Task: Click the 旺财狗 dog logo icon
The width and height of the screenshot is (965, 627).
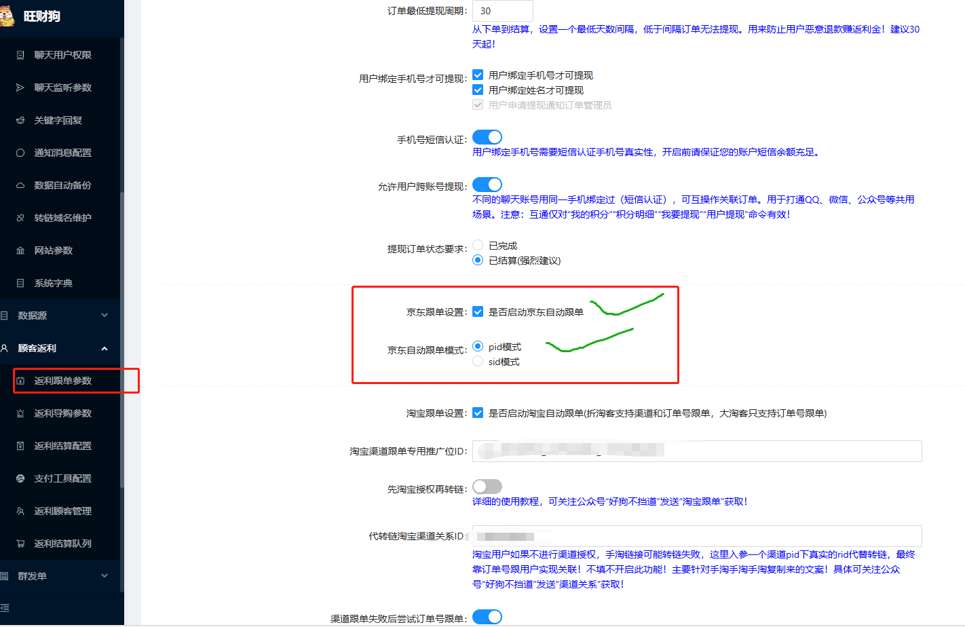Action: pos(7,15)
